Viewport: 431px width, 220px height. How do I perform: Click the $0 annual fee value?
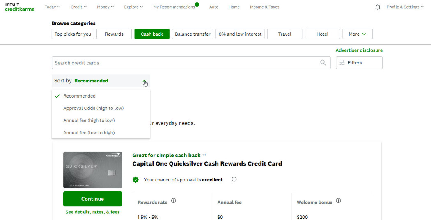[x=220, y=217]
